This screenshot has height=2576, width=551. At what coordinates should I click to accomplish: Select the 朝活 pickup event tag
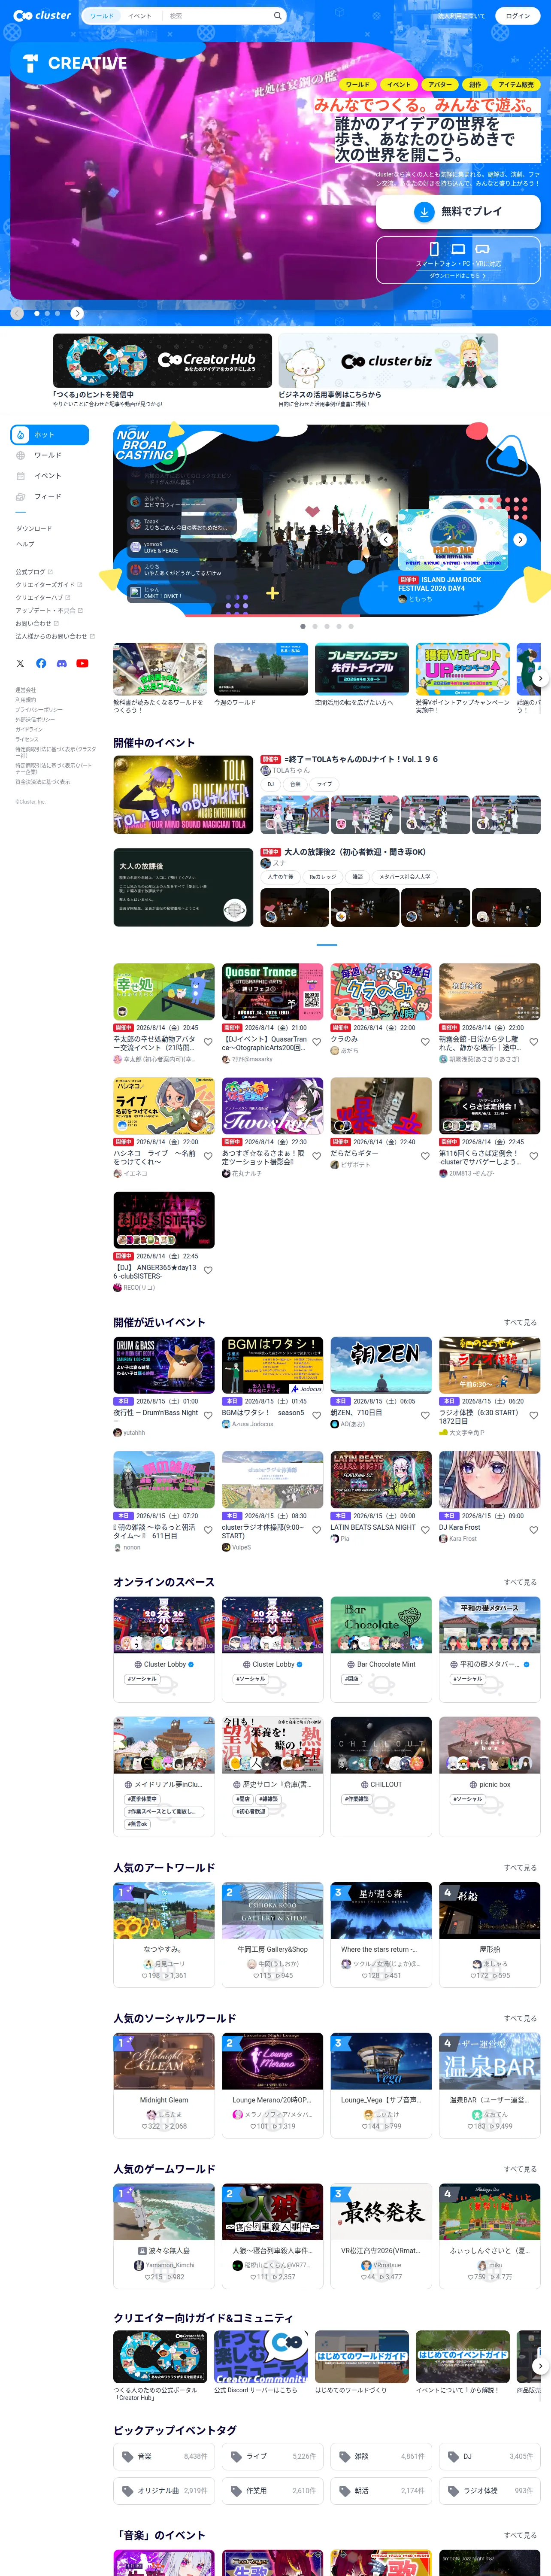tap(381, 2490)
